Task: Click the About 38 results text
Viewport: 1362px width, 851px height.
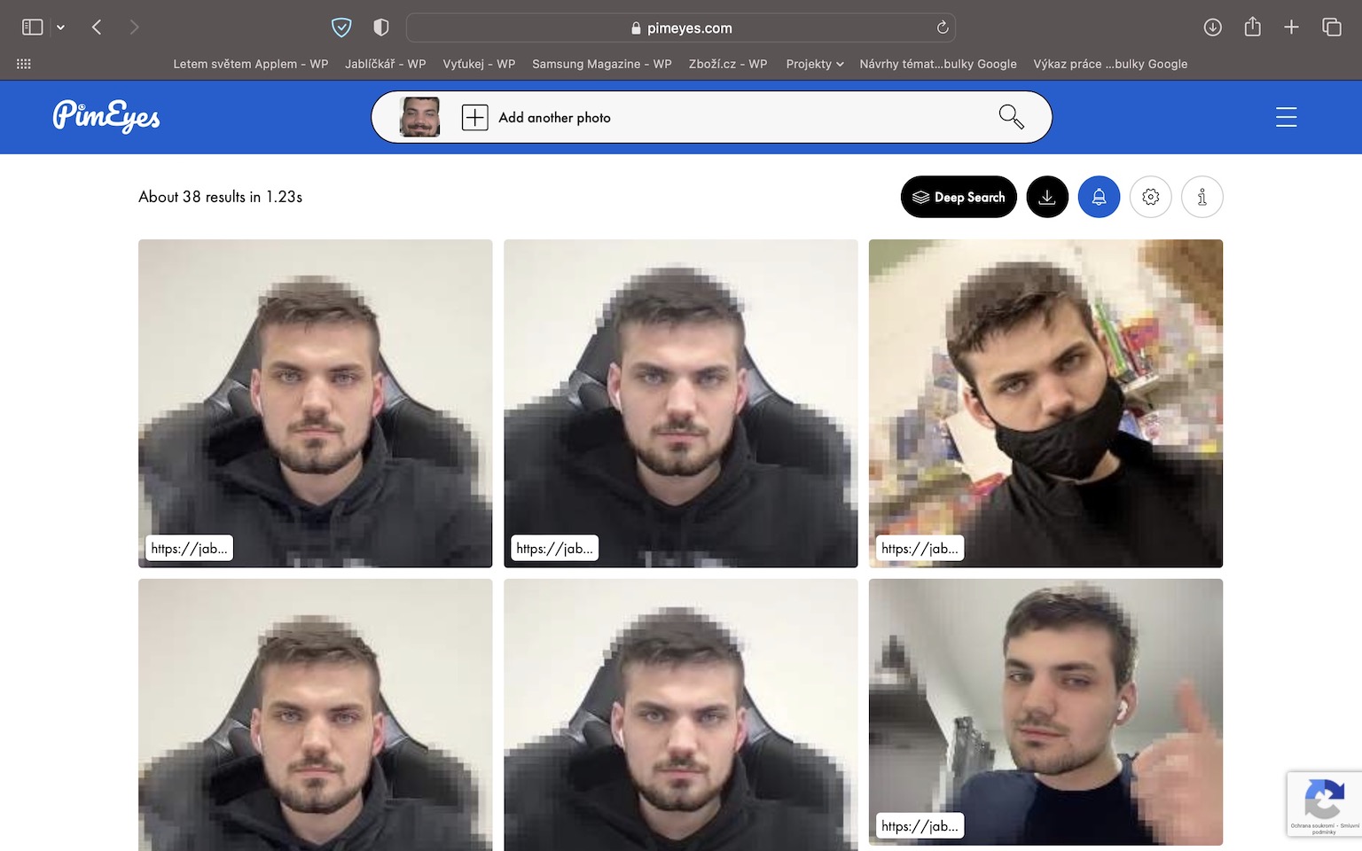Action: point(220,197)
